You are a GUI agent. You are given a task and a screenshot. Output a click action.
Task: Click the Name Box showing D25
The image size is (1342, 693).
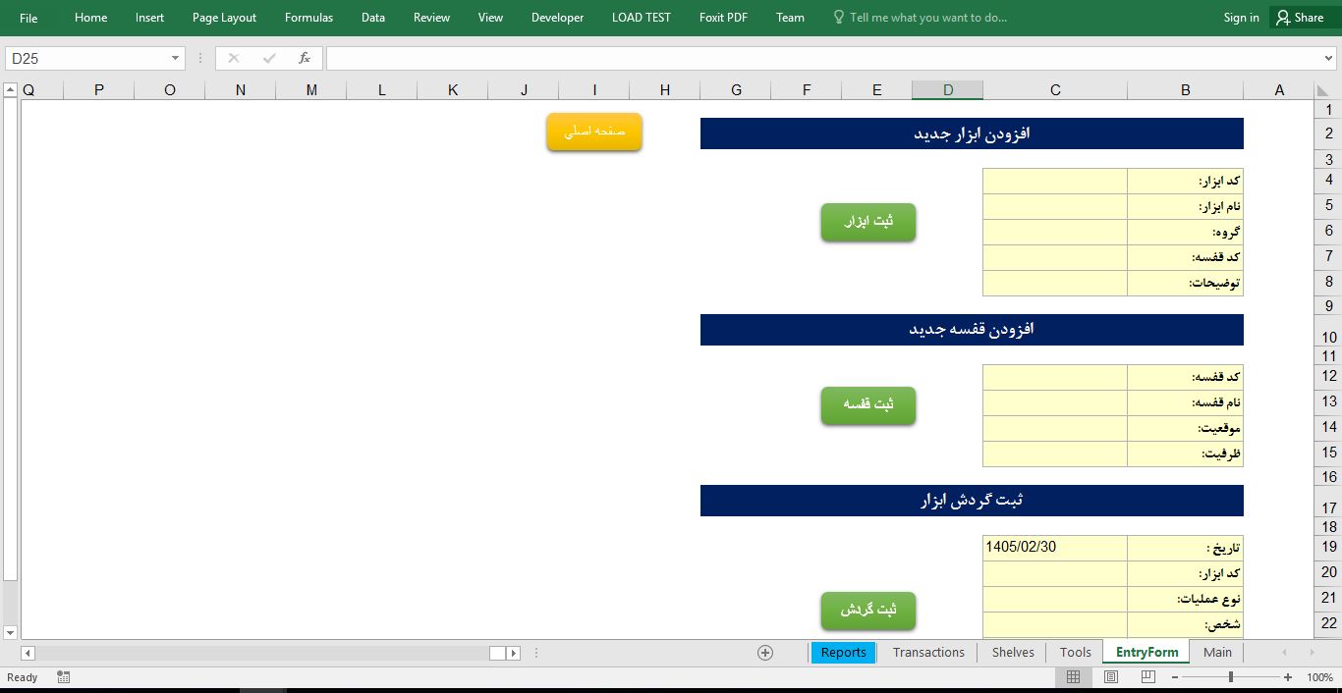pyautogui.click(x=86, y=59)
